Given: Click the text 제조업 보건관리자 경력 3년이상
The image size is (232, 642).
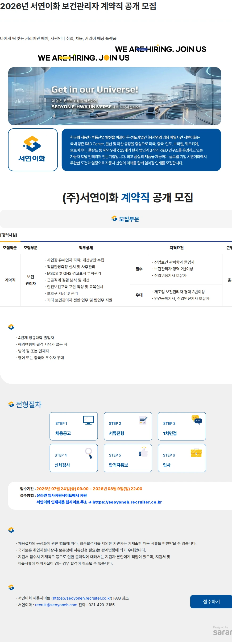Looking at the screenshot, I should [x=180, y=292].
